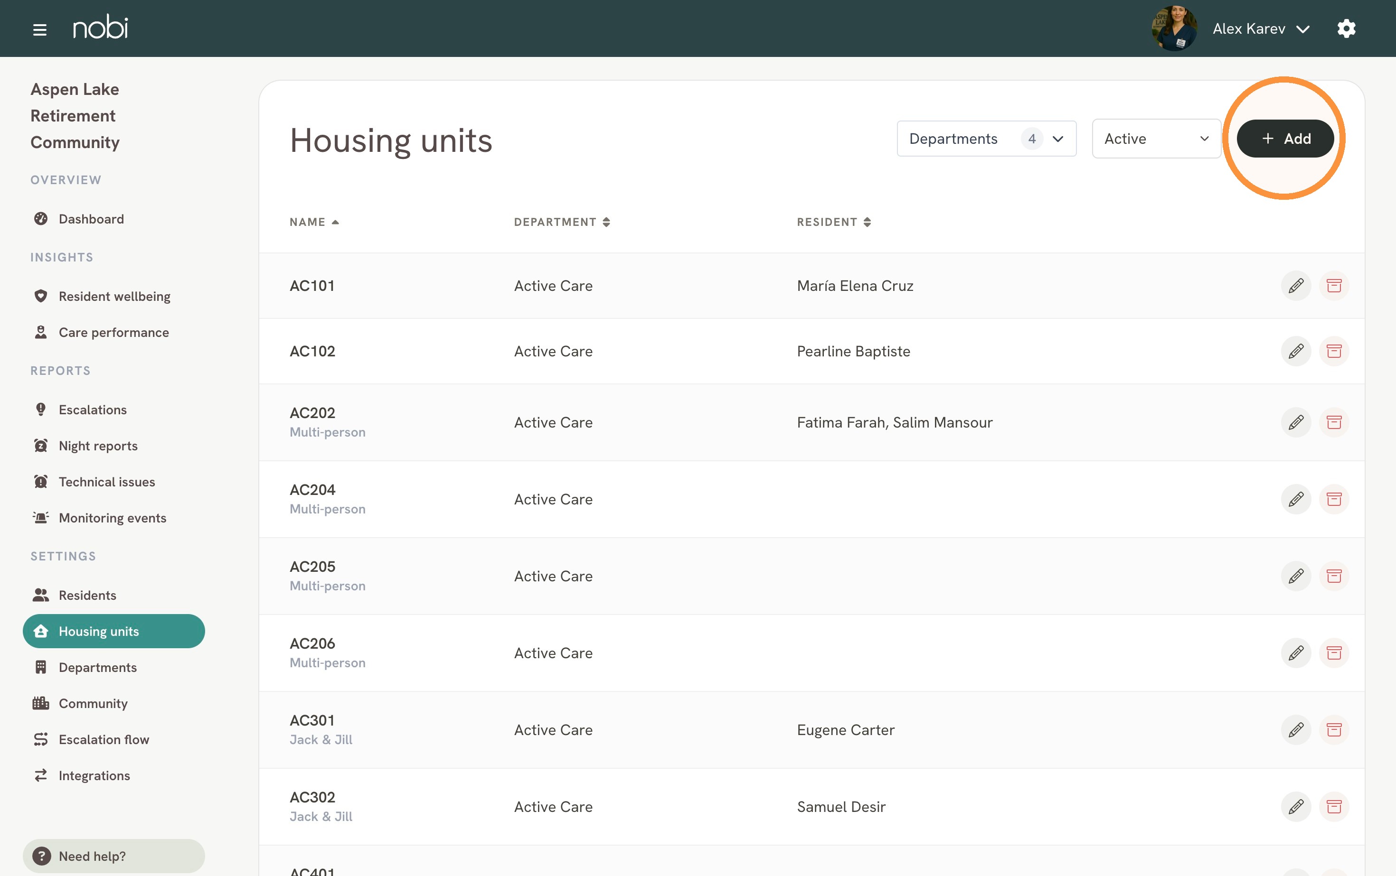This screenshot has height=876, width=1396.
Task: Open the Active status dropdown
Action: [1156, 139]
